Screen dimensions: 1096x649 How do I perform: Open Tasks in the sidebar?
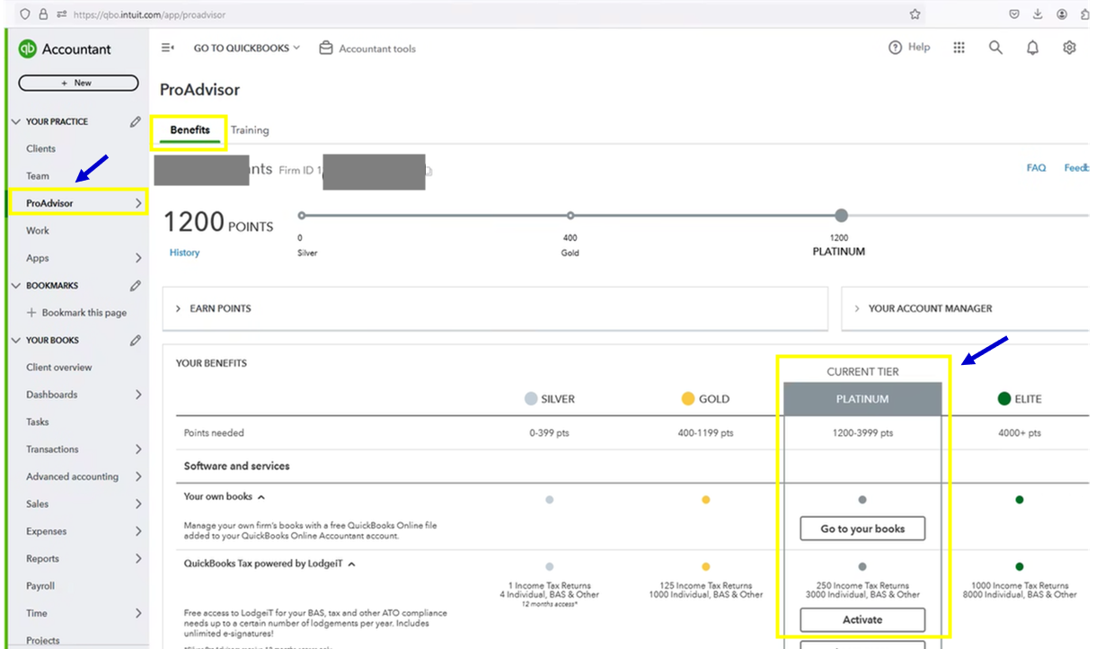pos(38,422)
